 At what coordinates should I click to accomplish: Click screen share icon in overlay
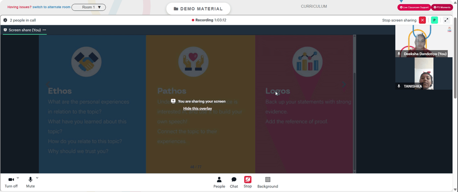173,101
